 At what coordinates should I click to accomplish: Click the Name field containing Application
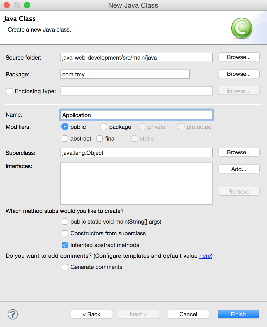coord(136,115)
